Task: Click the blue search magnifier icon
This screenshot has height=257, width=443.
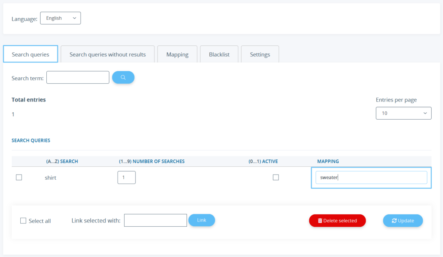Action: [x=123, y=77]
